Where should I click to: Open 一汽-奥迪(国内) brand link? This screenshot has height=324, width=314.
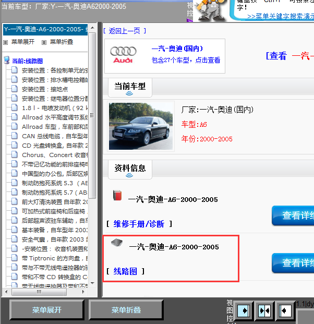coord(177,49)
